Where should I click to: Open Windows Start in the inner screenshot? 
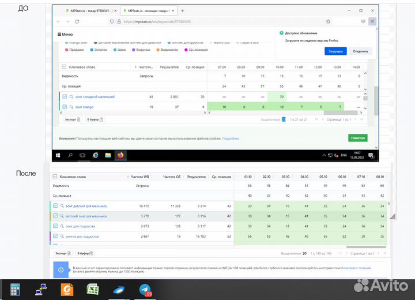pos(58,155)
